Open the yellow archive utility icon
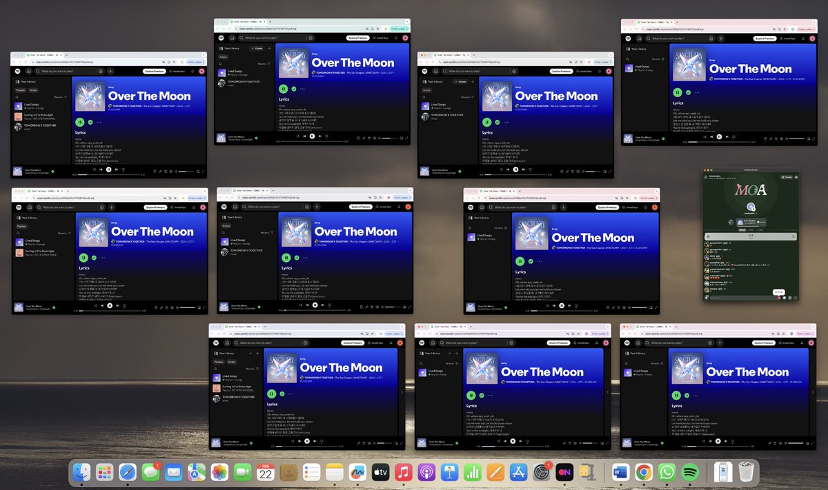This screenshot has width=828, height=490. tap(588, 472)
